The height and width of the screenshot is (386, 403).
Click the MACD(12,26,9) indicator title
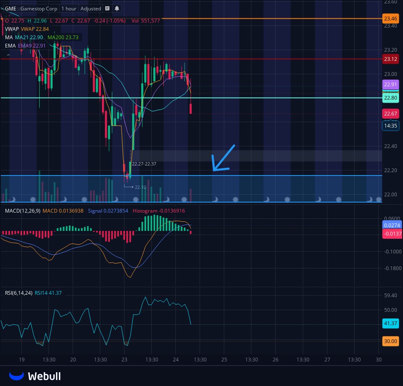pyautogui.click(x=23, y=211)
